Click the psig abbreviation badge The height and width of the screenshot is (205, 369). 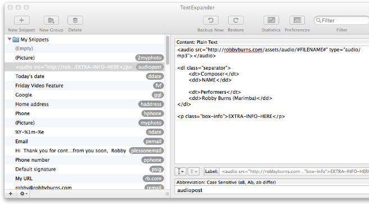[x=157, y=169]
